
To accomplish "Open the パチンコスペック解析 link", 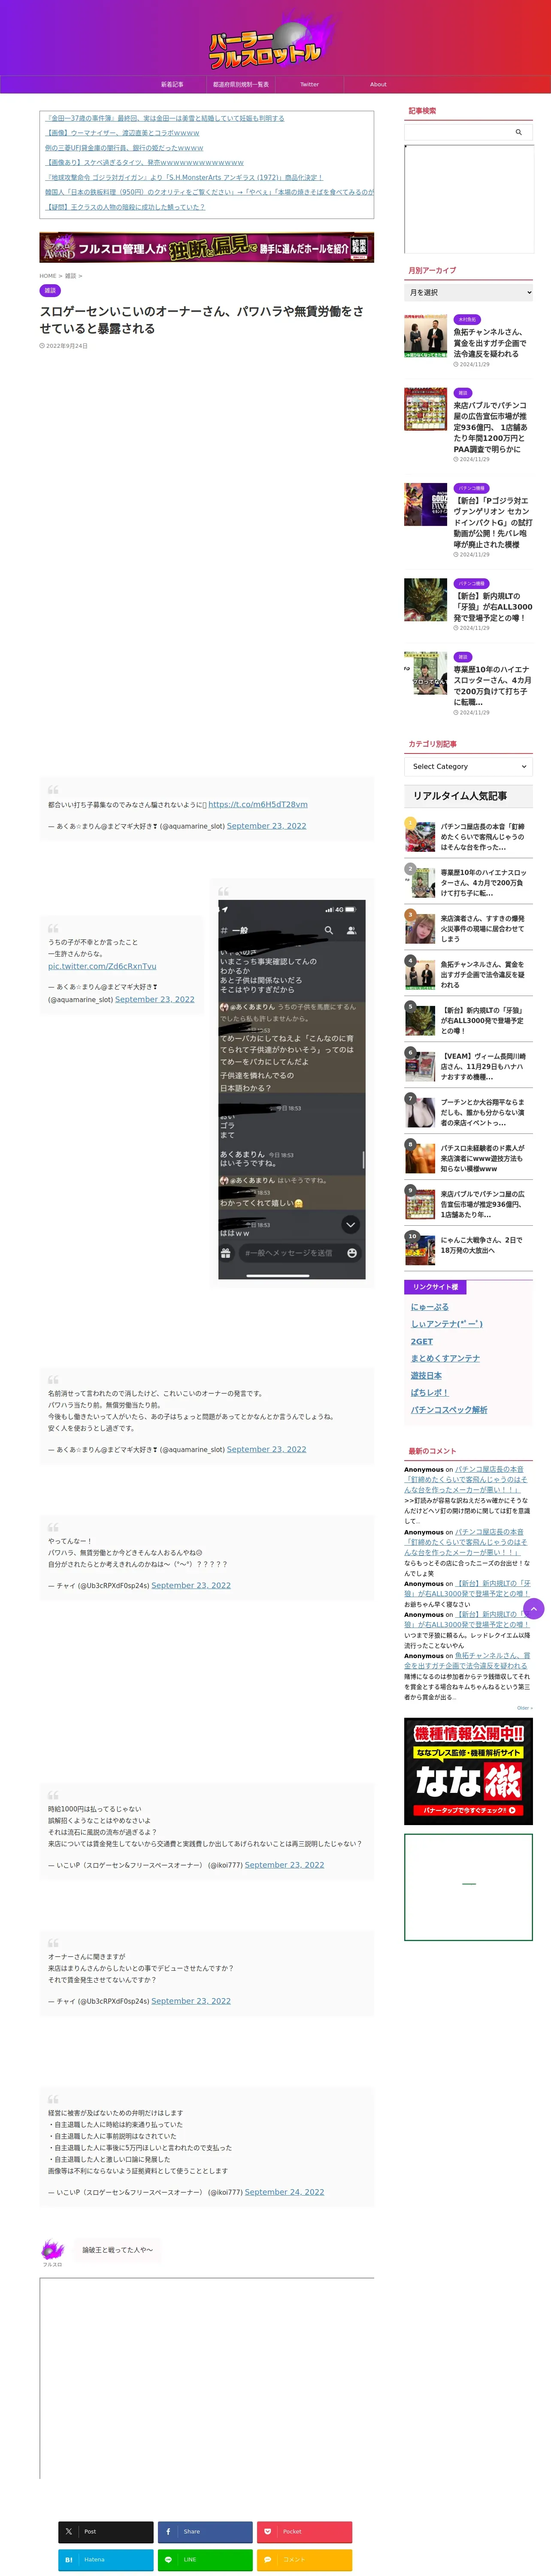I will (x=449, y=1409).
